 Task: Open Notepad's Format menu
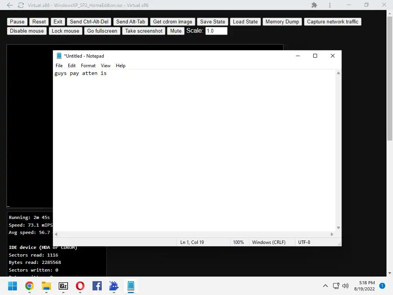pyautogui.click(x=88, y=66)
